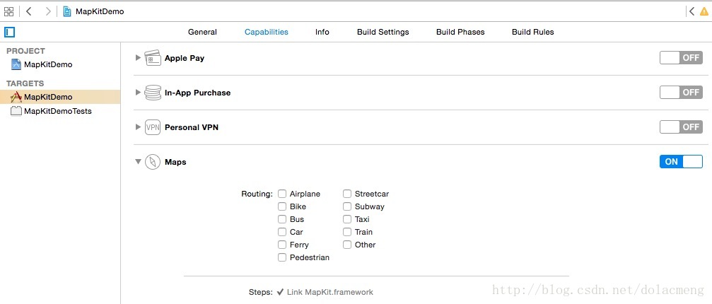Go forward with the right navigation arrow
Image resolution: width=712 pixels, height=304 pixels.
[x=47, y=11]
